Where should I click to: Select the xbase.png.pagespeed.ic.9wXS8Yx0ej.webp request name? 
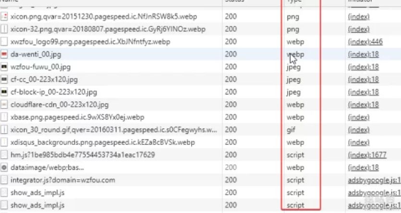[77, 117]
